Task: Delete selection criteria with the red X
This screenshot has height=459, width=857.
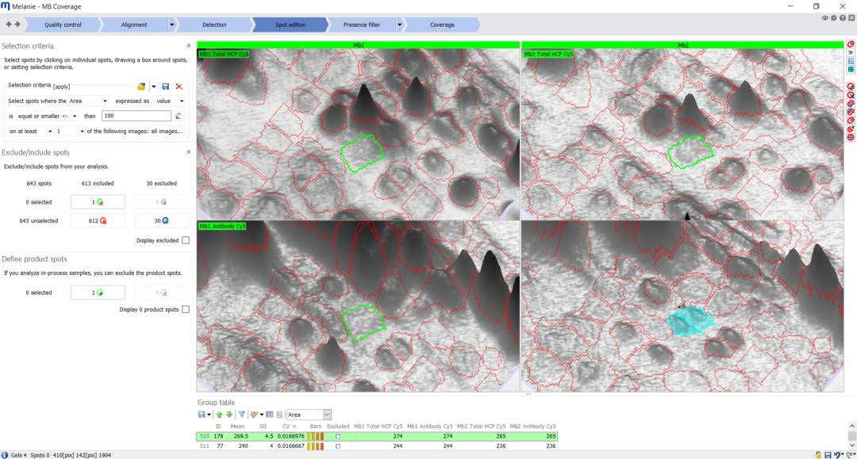Action: pyautogui.click(x=179, y=86)
